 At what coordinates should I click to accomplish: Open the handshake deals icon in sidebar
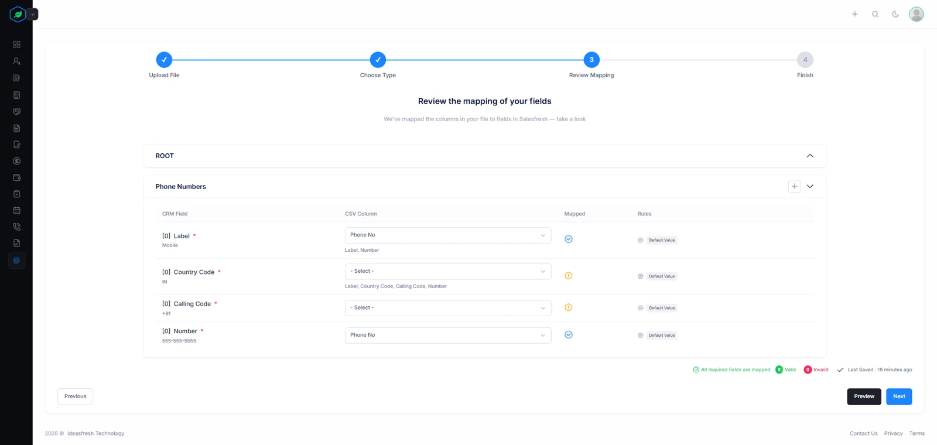point(16,111)
